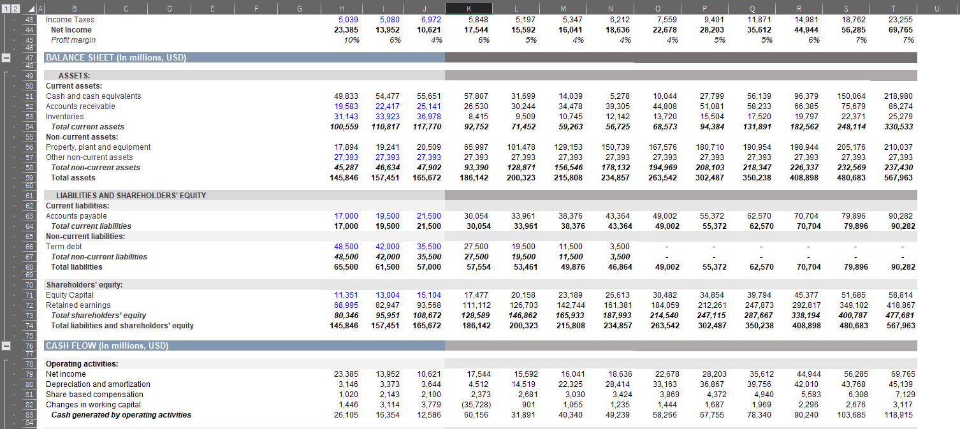960x429 pixels.
Task: Select the Total assets label
Action: coord(73,178)
